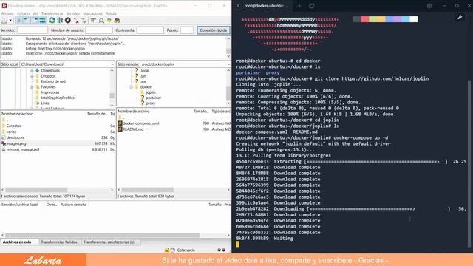Open the Sitio local path dropdown
The height and width of the screenshot is (266, 473).
pyautogui.click(x=112, y=64)
